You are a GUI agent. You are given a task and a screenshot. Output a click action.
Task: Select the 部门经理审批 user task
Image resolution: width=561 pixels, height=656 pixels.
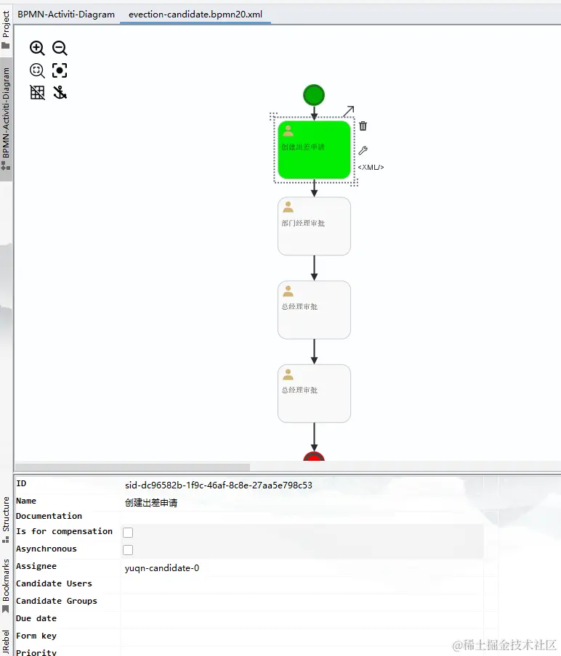point(314,226)
